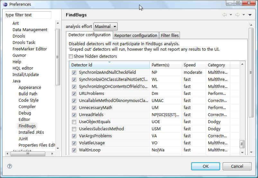258x178 pixels.
Task: Uncheck SynchronizeOnClassLiteralNotGetClass detector
Action: point(74,80)
